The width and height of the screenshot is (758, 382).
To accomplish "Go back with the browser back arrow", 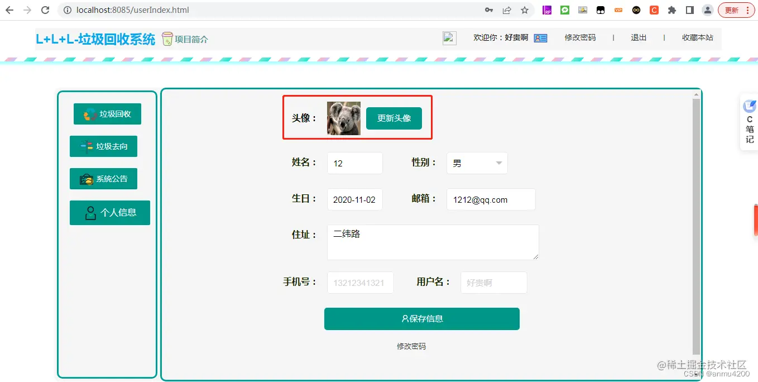I will (x=9, y=10).
